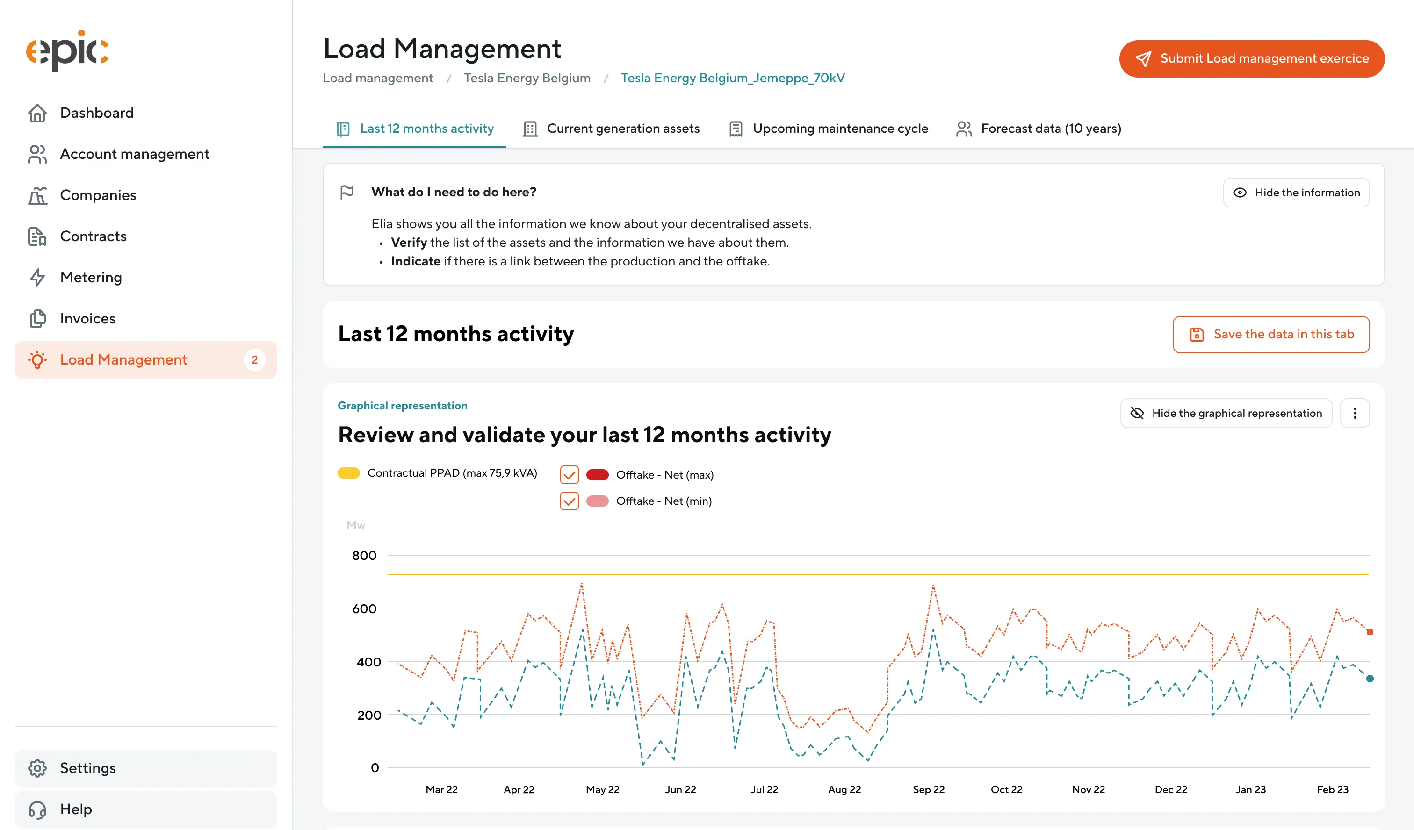
Task: Open Metering in the sidebar
Action: (x=146, y=278)
